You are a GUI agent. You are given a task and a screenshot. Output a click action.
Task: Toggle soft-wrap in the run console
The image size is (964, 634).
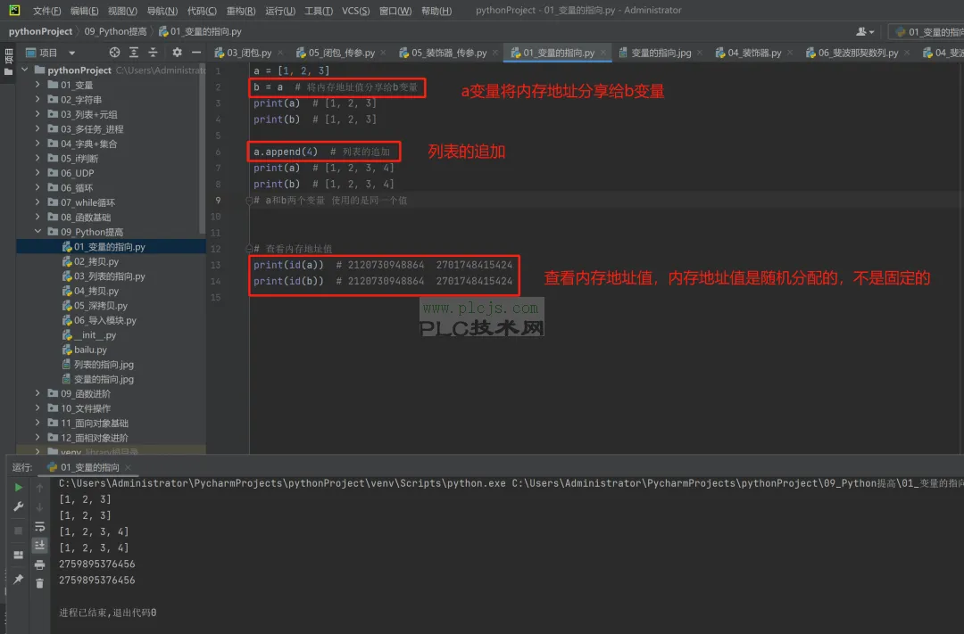pos(40,526)
